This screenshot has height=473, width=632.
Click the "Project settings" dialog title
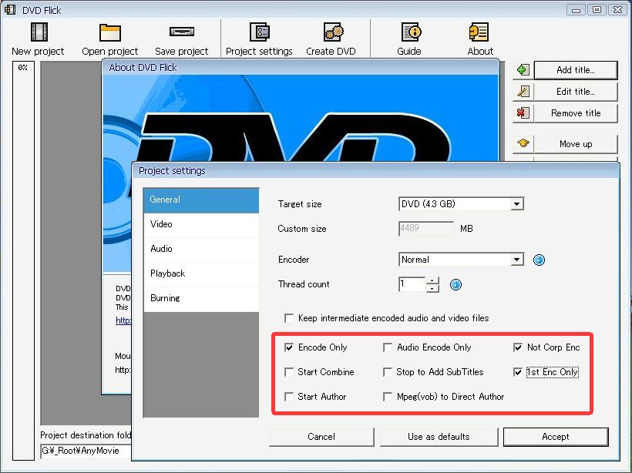click(172, 171)
